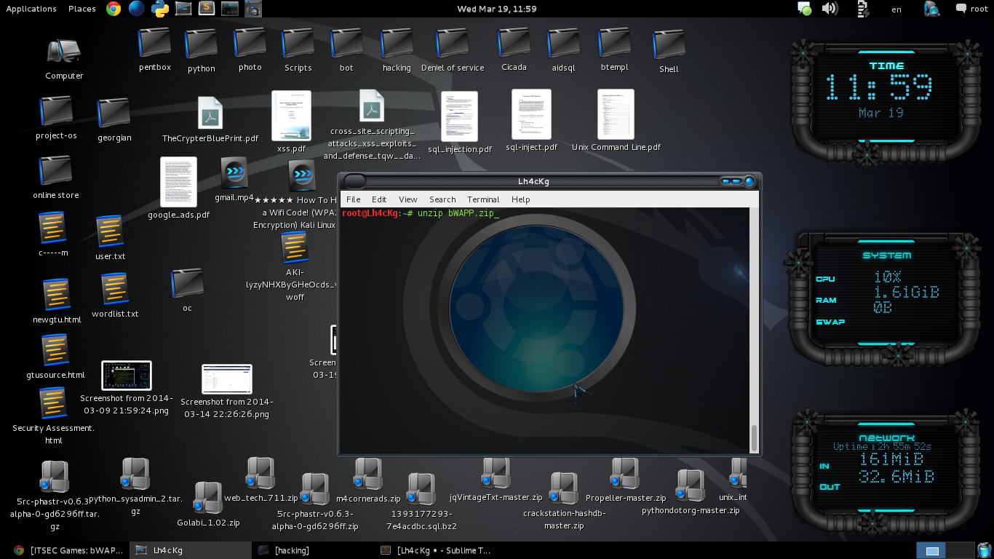Open the terminal Help menu
Screen dimensions: 994x559
coord(521,199)
